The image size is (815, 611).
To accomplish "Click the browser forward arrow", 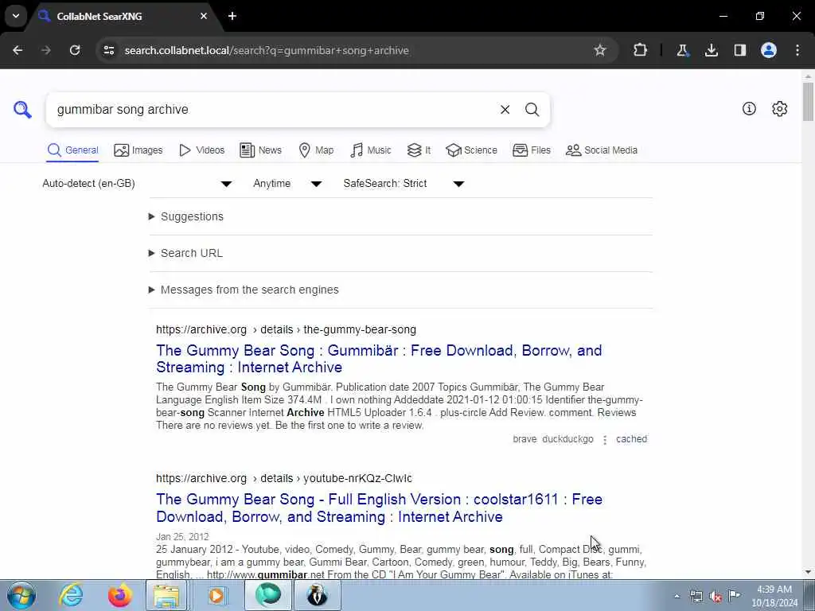I will coord(45,50).
